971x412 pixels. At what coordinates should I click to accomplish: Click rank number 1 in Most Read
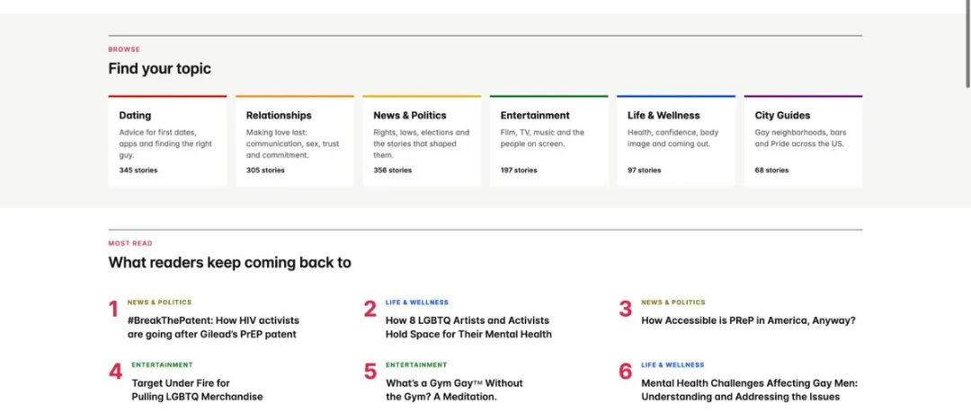point(113,310)
